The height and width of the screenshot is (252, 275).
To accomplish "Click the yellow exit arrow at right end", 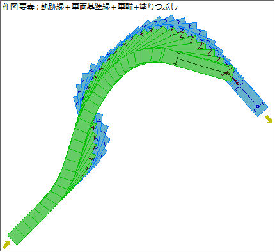I will 269,119.
